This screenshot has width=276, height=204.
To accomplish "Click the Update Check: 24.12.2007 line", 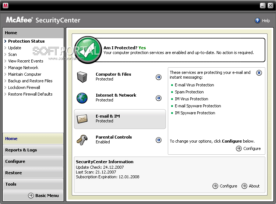I will [100, 167].
